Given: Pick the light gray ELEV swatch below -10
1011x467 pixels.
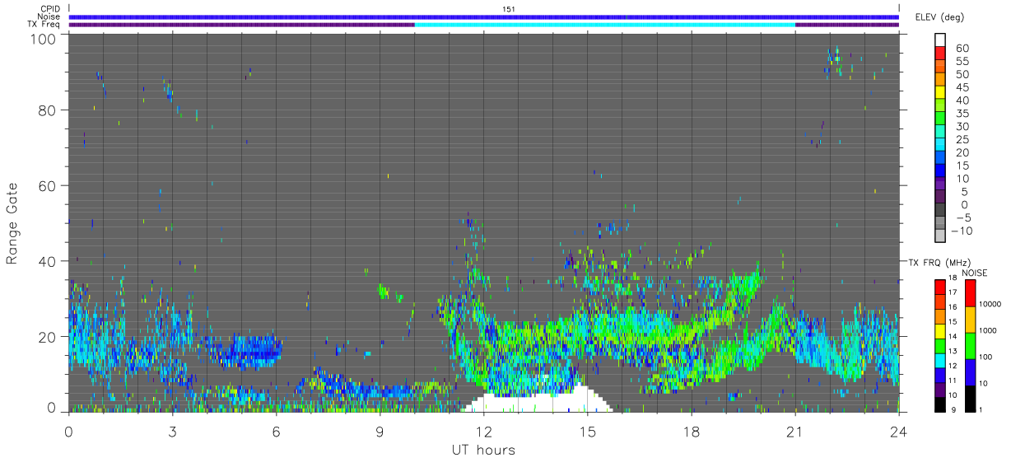Looking at the screenshot, I should coord(940,236).
